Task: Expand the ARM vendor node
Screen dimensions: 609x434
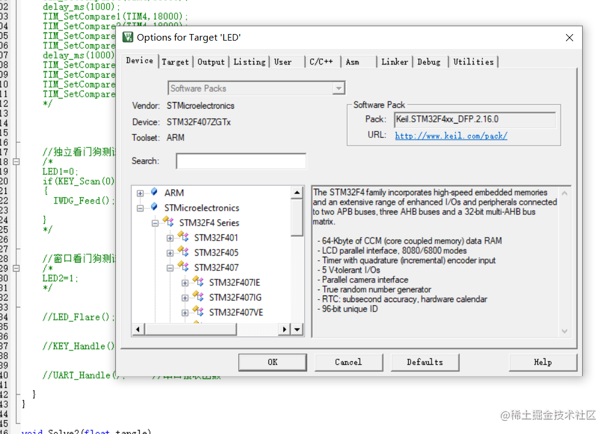Action: pyautogui.click(x=140, y=193)
